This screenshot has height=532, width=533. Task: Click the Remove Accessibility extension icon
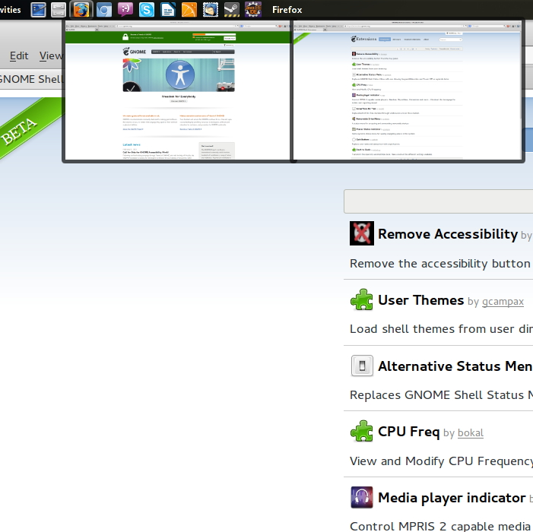pyautogui.click(x=362, y=233)
